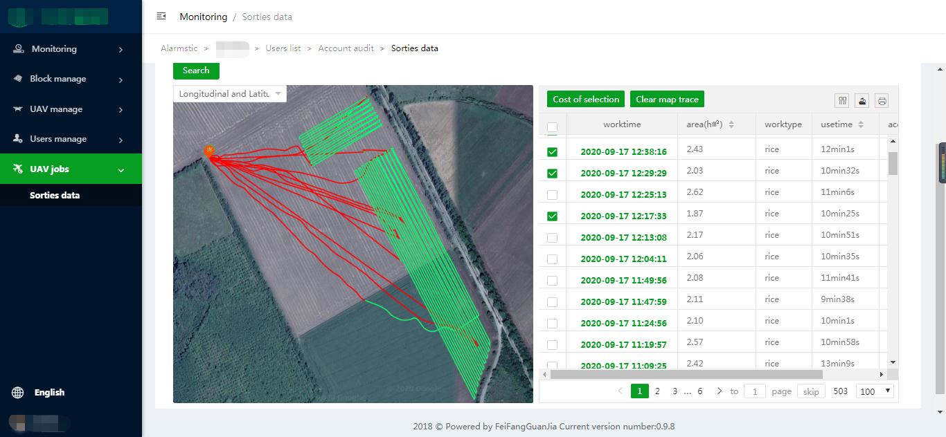Select the Monitoring icon in the sidebar
Viewport: 946px width, 437px height.
17,48
